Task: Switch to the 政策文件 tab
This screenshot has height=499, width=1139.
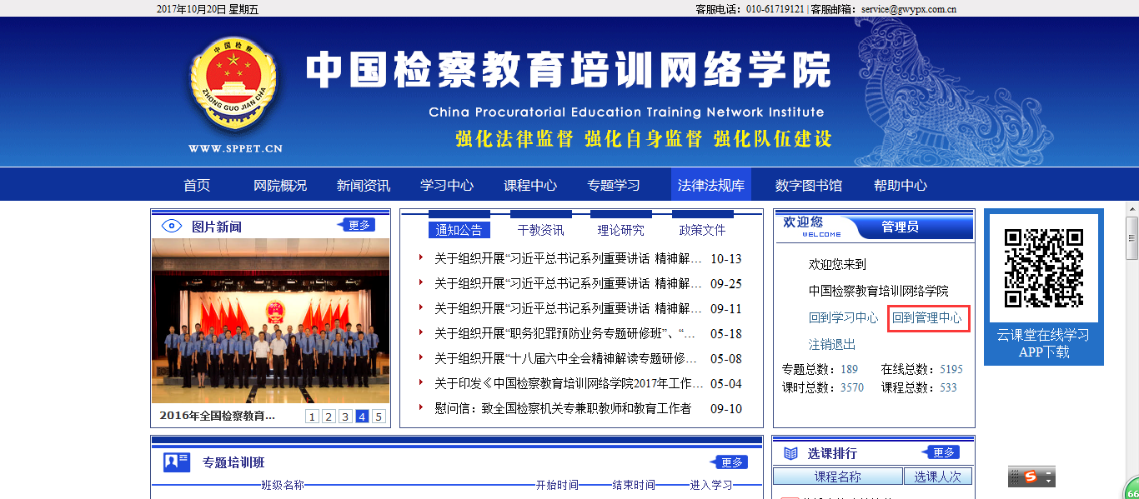Action: (703, 230)
